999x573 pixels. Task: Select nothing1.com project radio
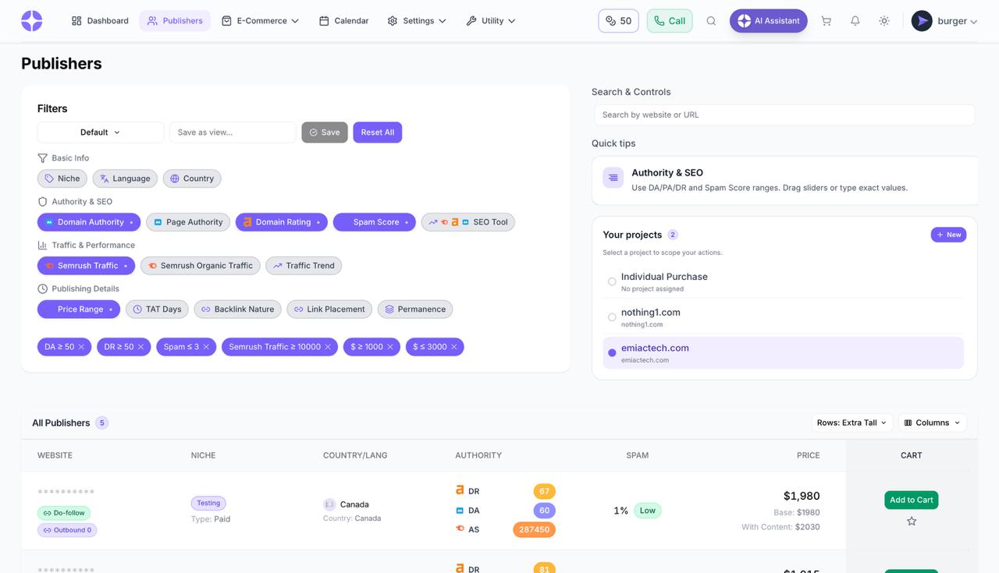612,317
